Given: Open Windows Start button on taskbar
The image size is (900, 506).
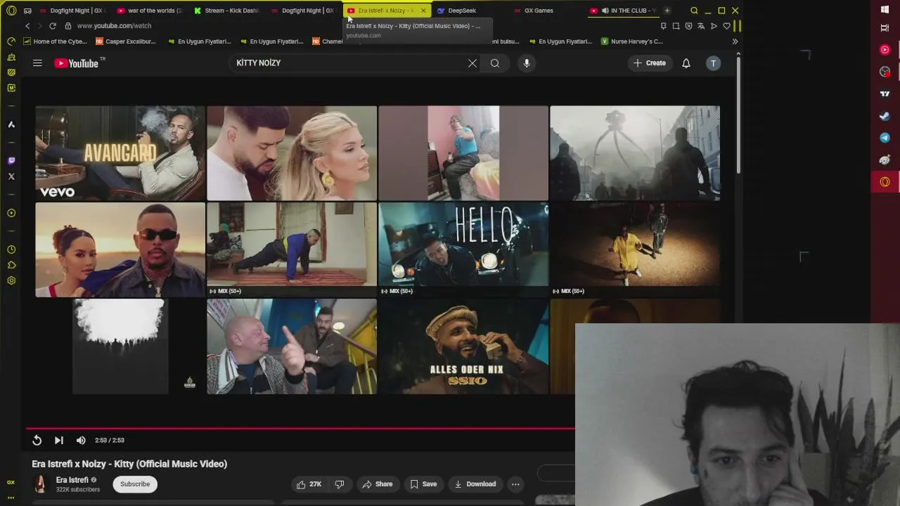Looking at the screenshot, I should 885,10.
